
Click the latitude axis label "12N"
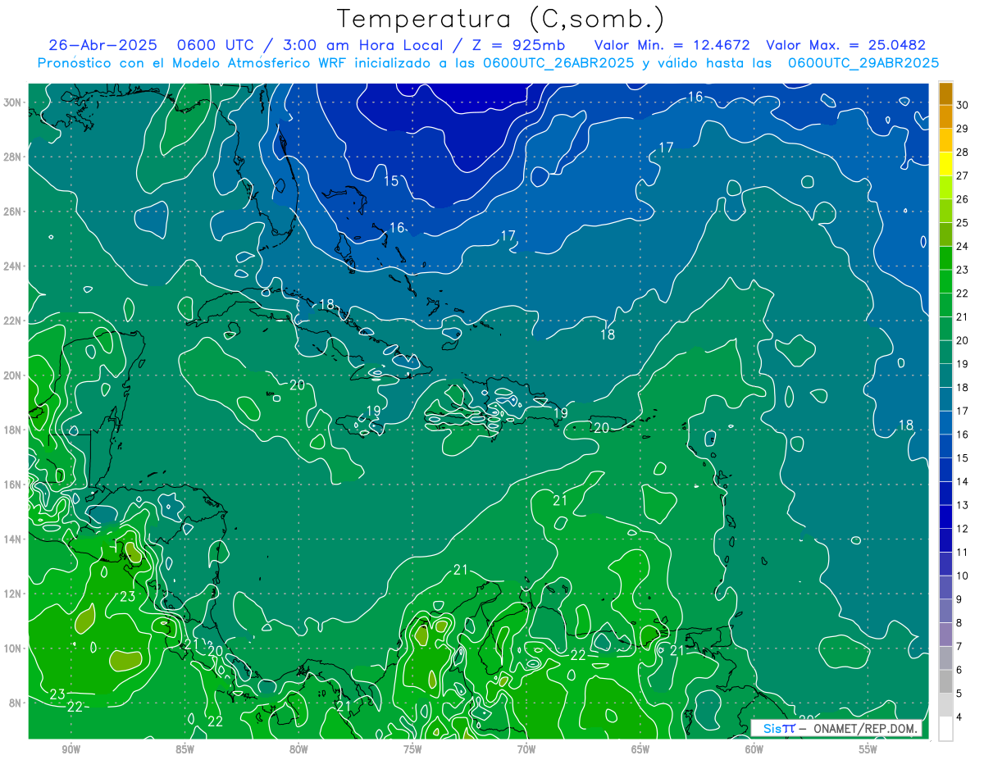pos(13,594)
